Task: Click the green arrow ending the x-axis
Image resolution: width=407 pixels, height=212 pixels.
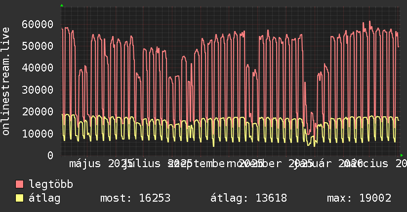Action: (402, 155)
